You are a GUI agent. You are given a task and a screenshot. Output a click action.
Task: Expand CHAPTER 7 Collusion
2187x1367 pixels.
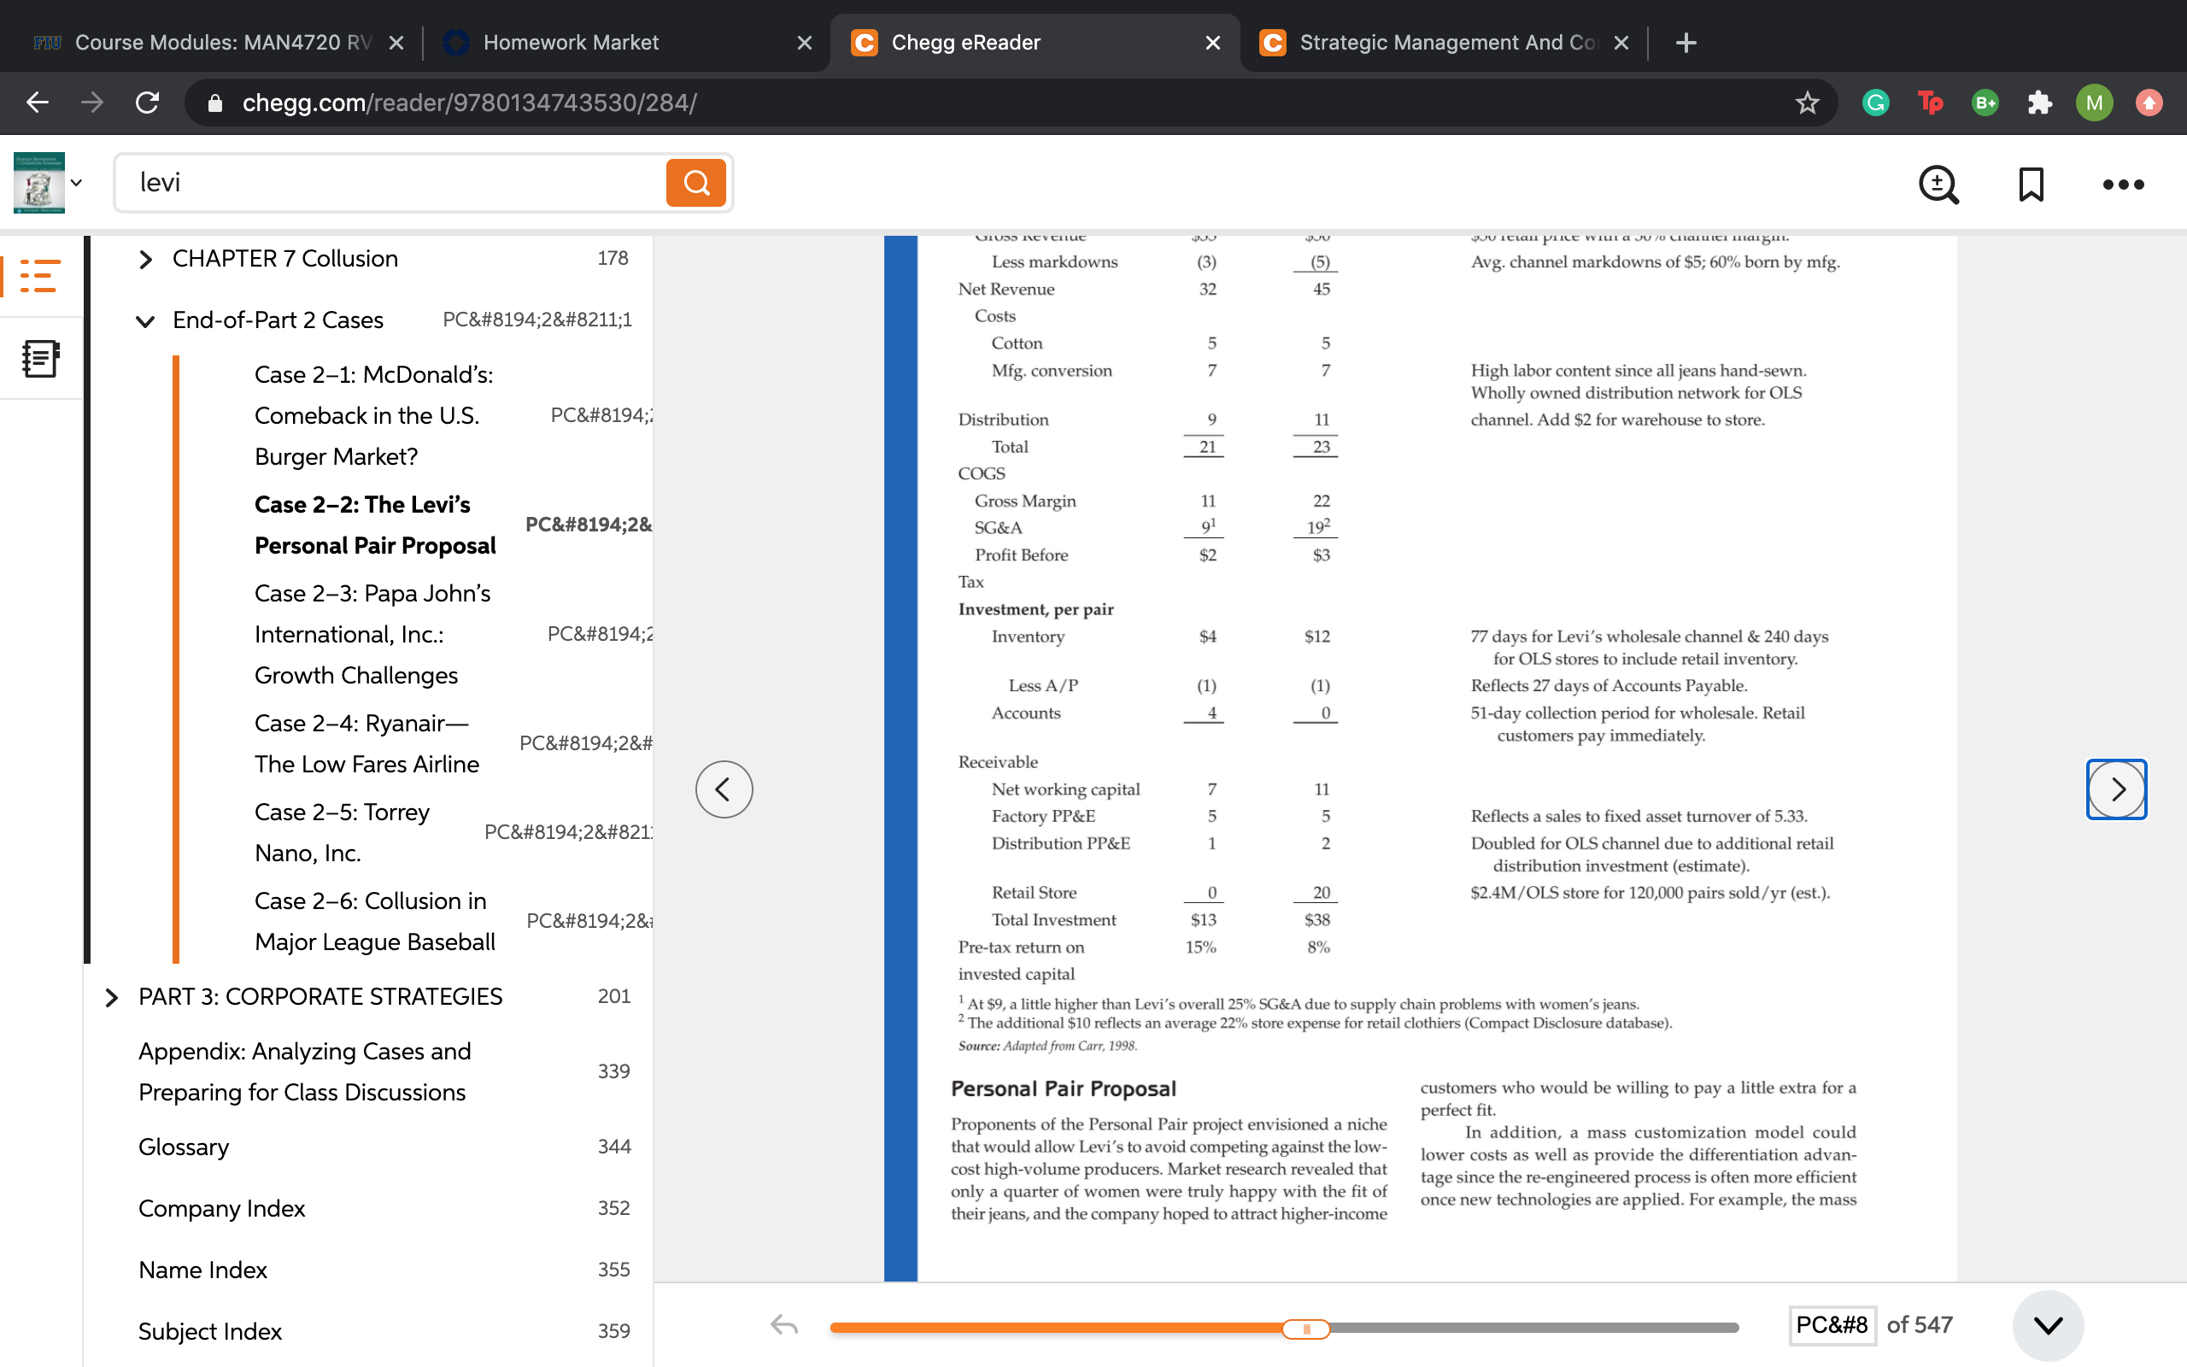pyautogui.click(x=145, y=260)
